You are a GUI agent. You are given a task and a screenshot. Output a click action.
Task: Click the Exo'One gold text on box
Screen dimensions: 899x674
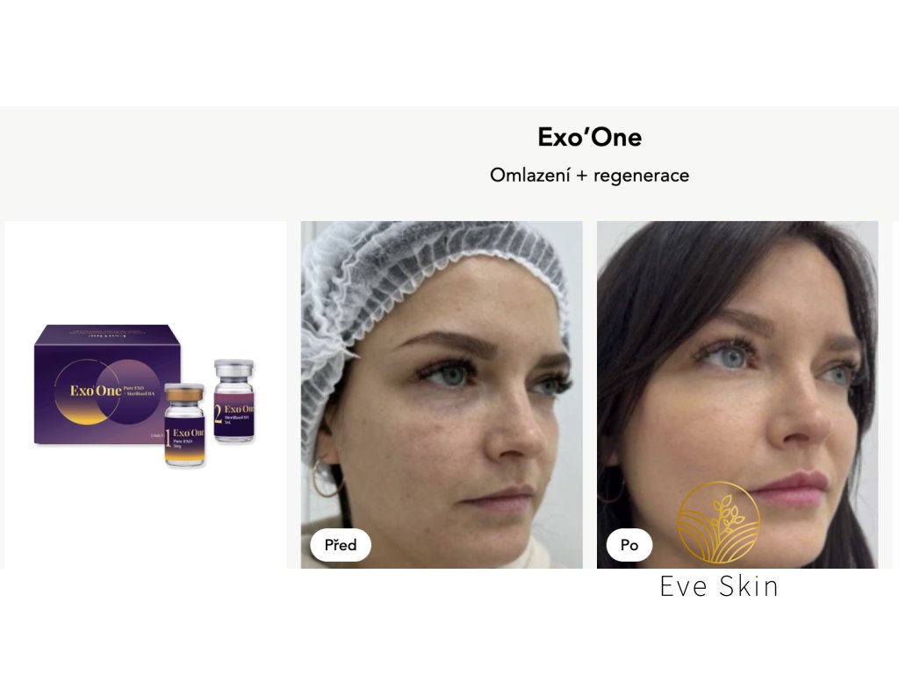96,391
